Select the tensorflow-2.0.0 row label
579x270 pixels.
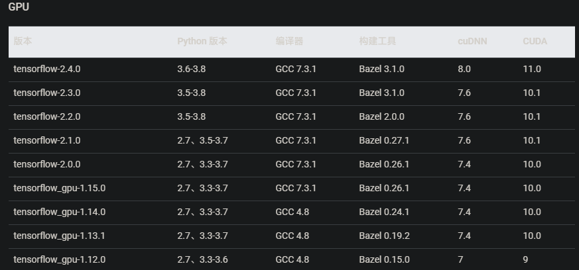pos(46,164)
